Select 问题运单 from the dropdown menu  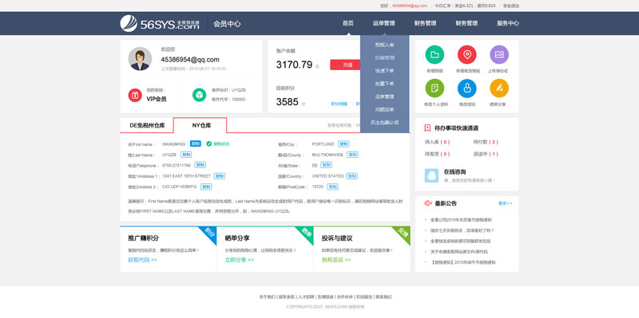coord(385,109)
